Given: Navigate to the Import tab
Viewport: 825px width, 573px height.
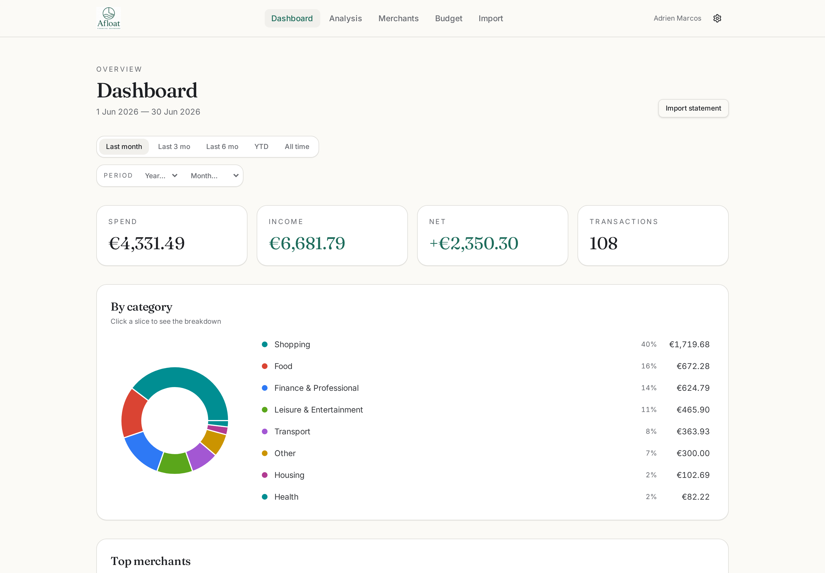Looking at the screenshot, I should click(490, 18).
